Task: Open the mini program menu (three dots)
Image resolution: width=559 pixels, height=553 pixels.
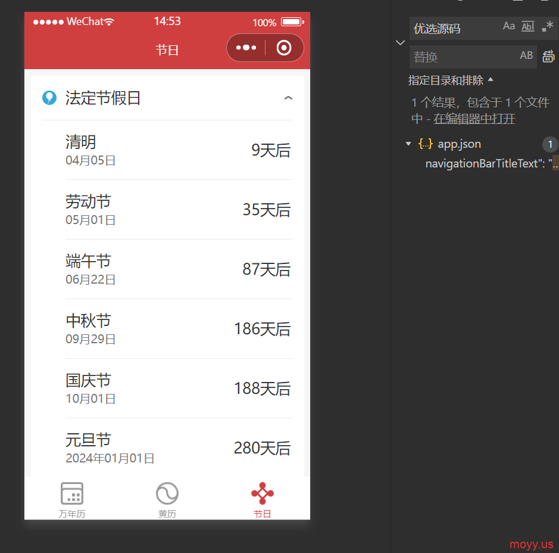Action: pyautogui.click(x=246, y=48)
